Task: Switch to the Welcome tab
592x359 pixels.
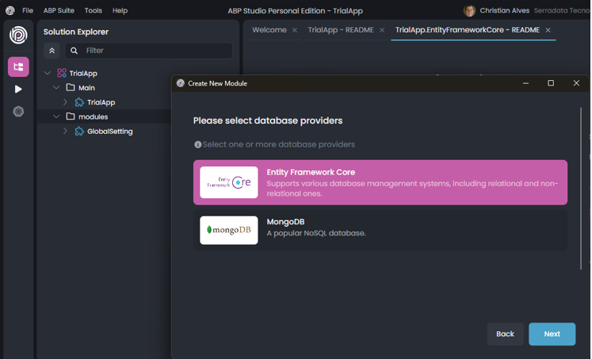Action: (269, 30)
